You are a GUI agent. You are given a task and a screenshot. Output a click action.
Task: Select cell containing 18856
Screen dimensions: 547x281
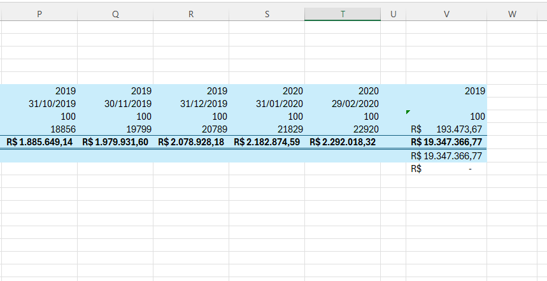click(x=39, y=129)
